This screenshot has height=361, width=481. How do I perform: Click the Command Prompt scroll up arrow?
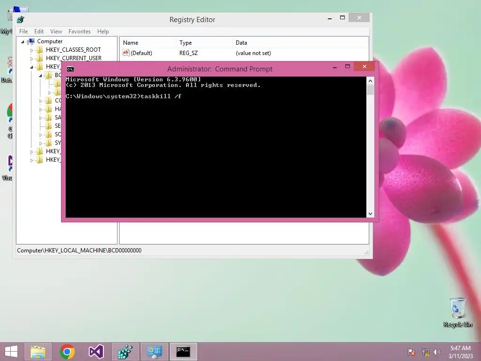coord(370,81)
